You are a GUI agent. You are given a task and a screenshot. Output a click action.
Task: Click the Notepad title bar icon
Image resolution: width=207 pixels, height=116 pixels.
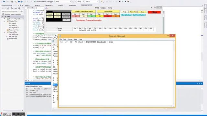pyautogui.click(x=60, y=36)
